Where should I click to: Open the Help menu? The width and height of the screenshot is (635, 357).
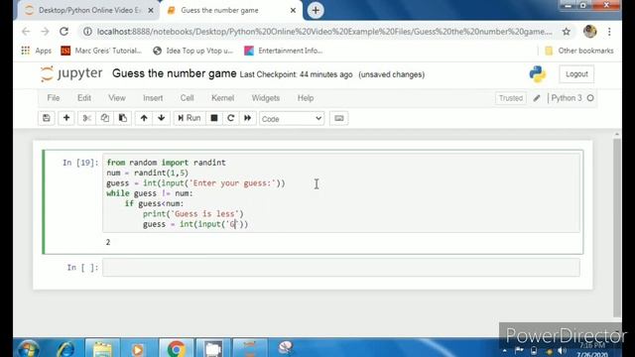[x=306, y=98]
